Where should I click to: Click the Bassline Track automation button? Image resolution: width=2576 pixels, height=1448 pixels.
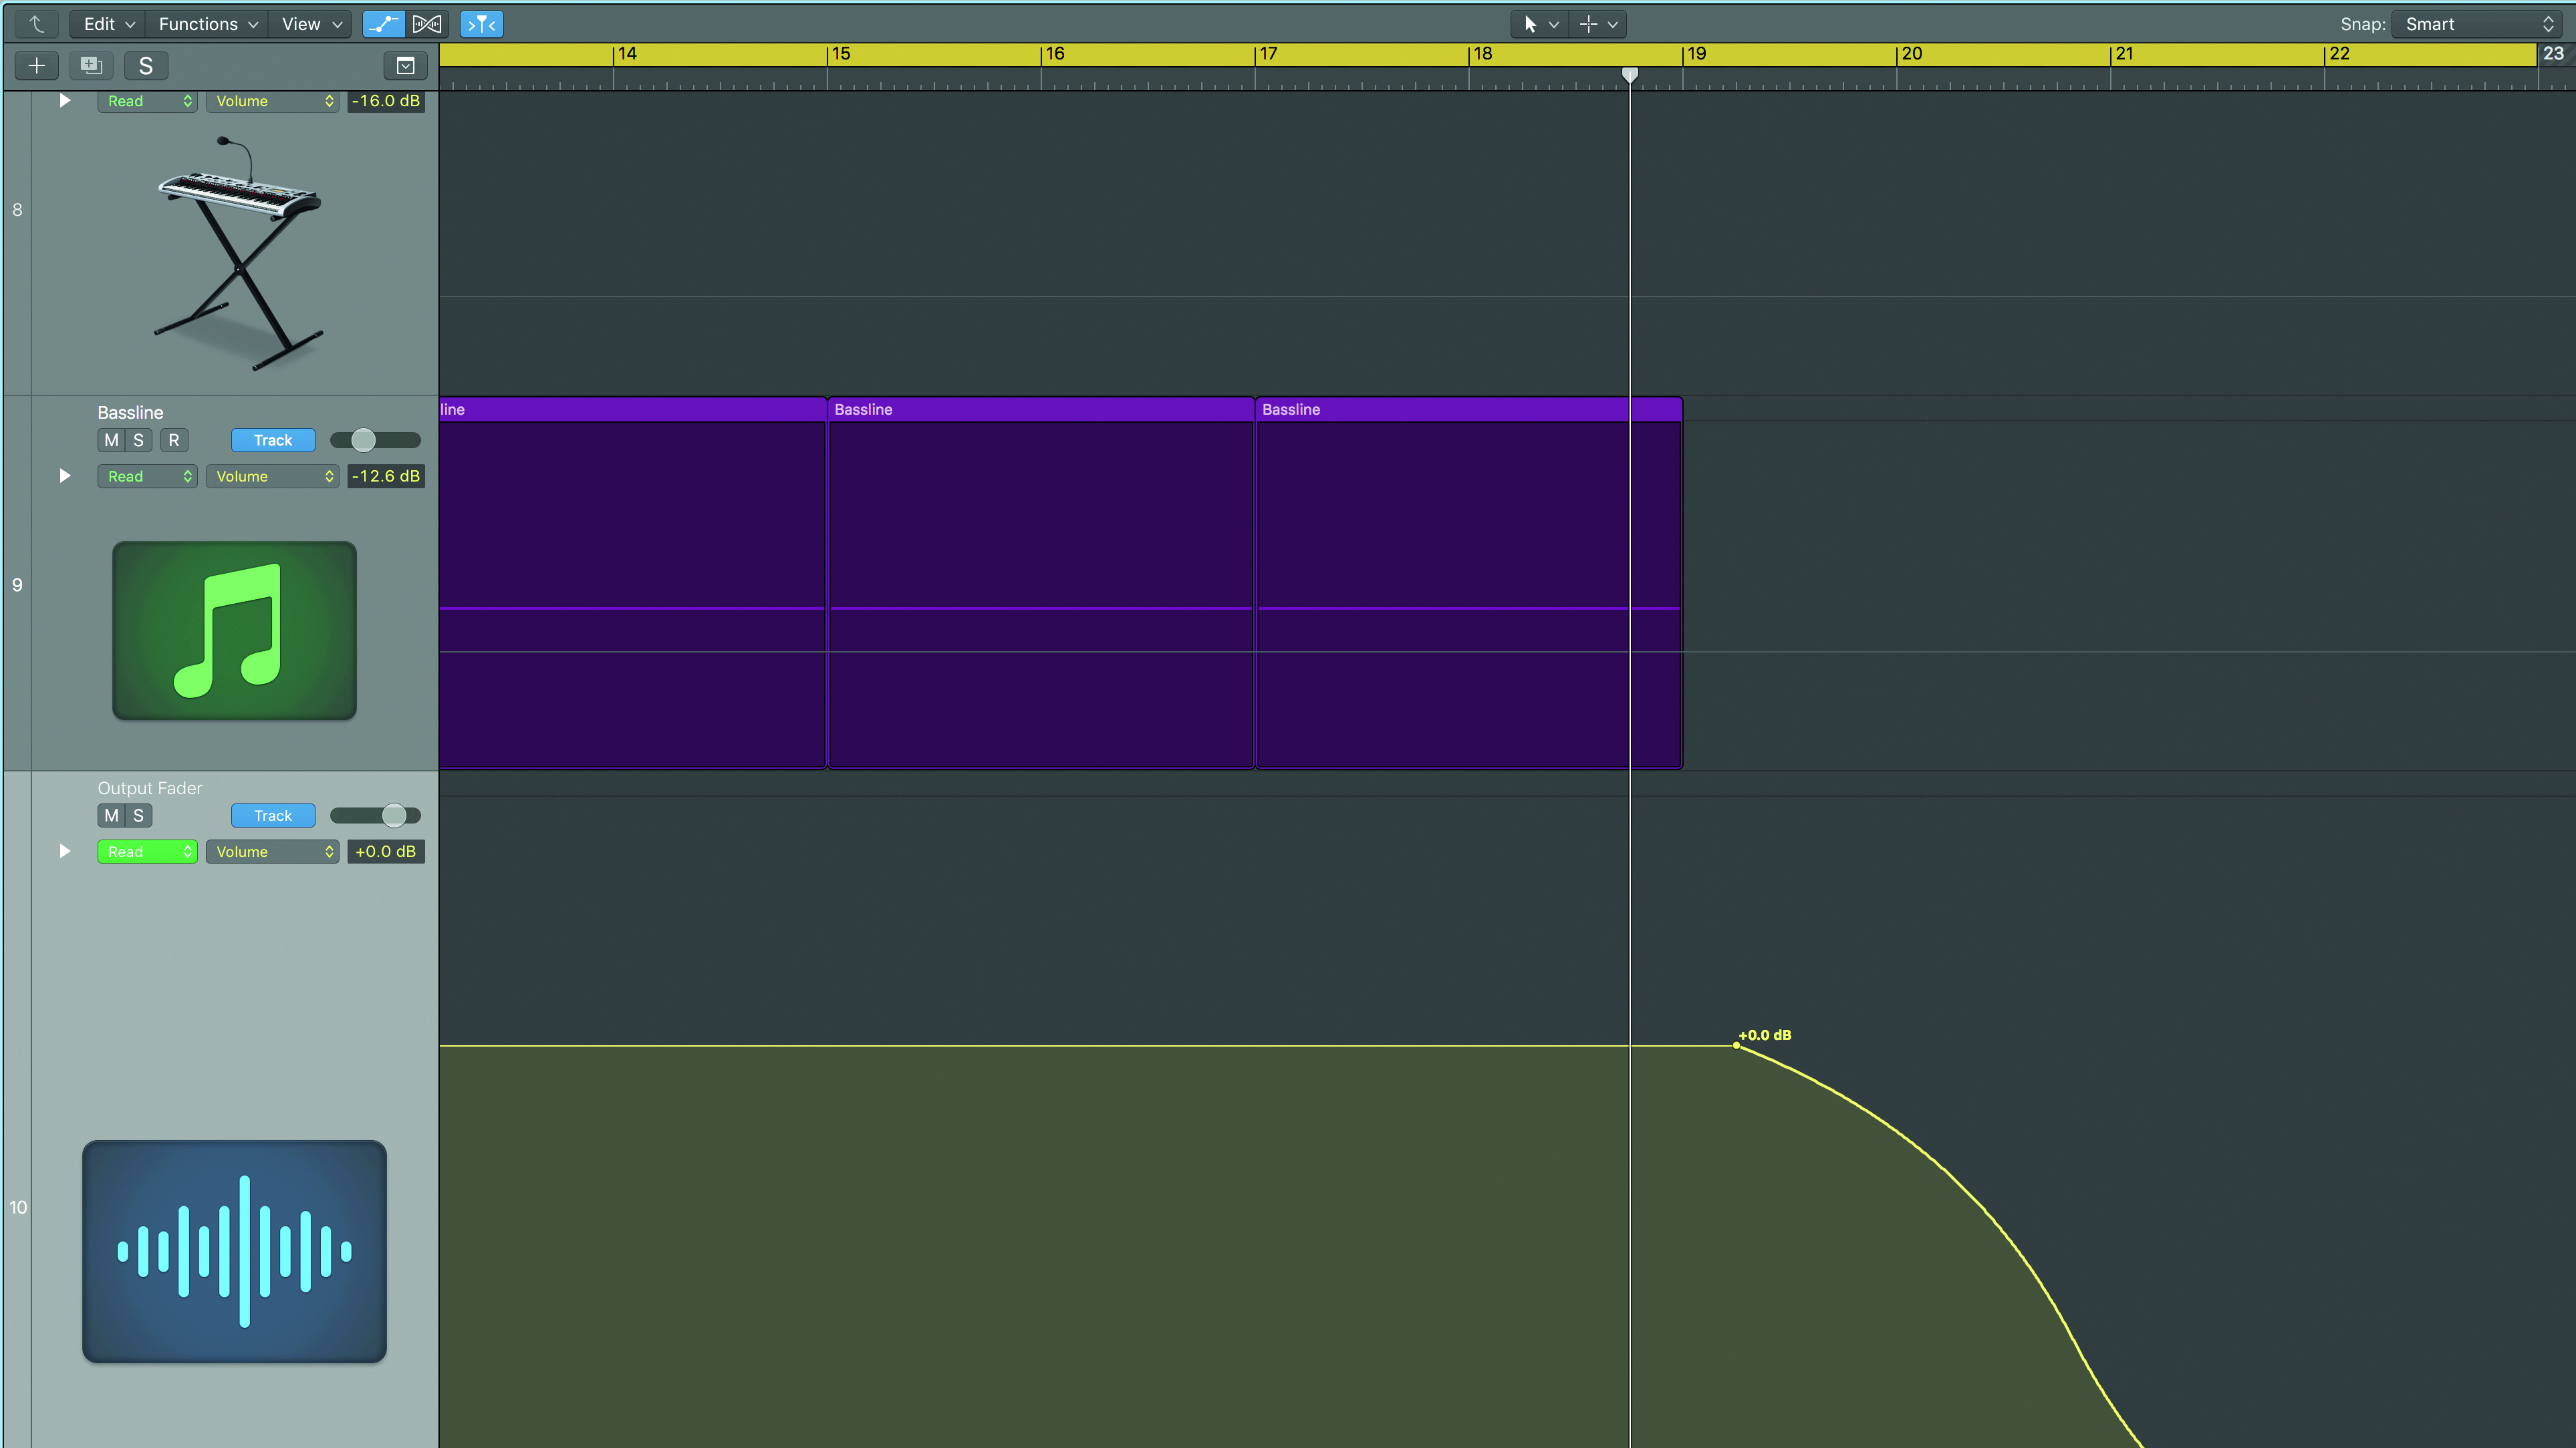tap(273, 439)
